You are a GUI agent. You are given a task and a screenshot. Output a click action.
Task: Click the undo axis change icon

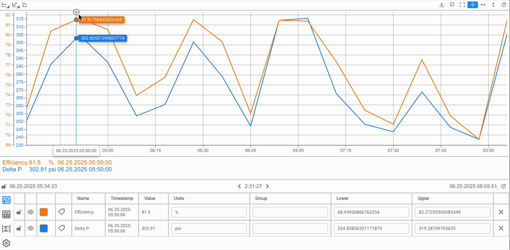[x=25, y=5]
